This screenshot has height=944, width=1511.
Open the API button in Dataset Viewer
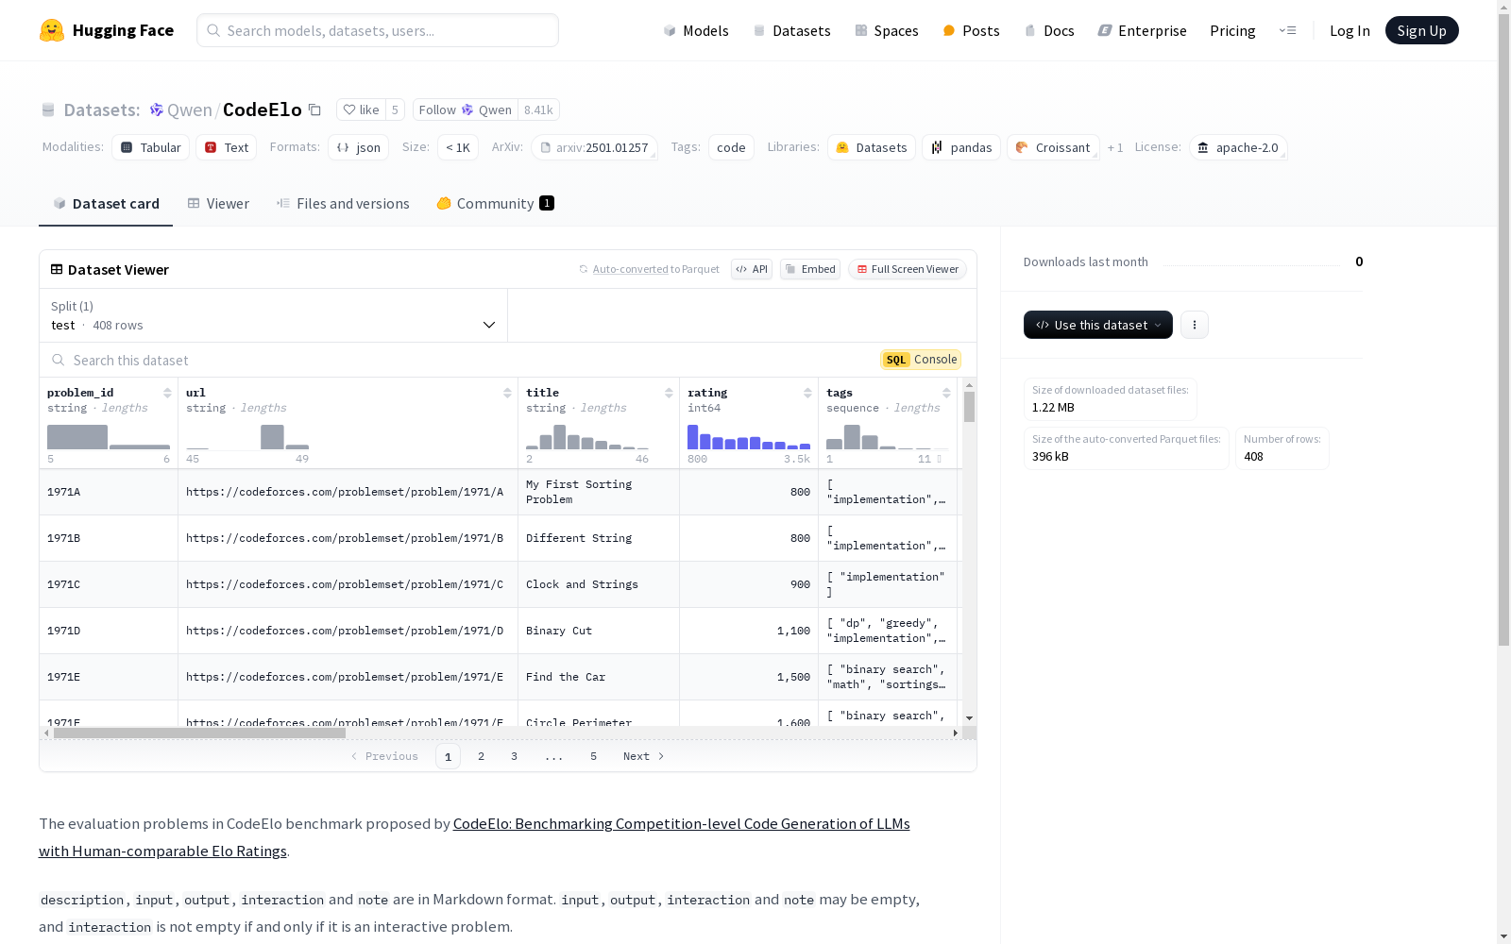tap(752, 269)
